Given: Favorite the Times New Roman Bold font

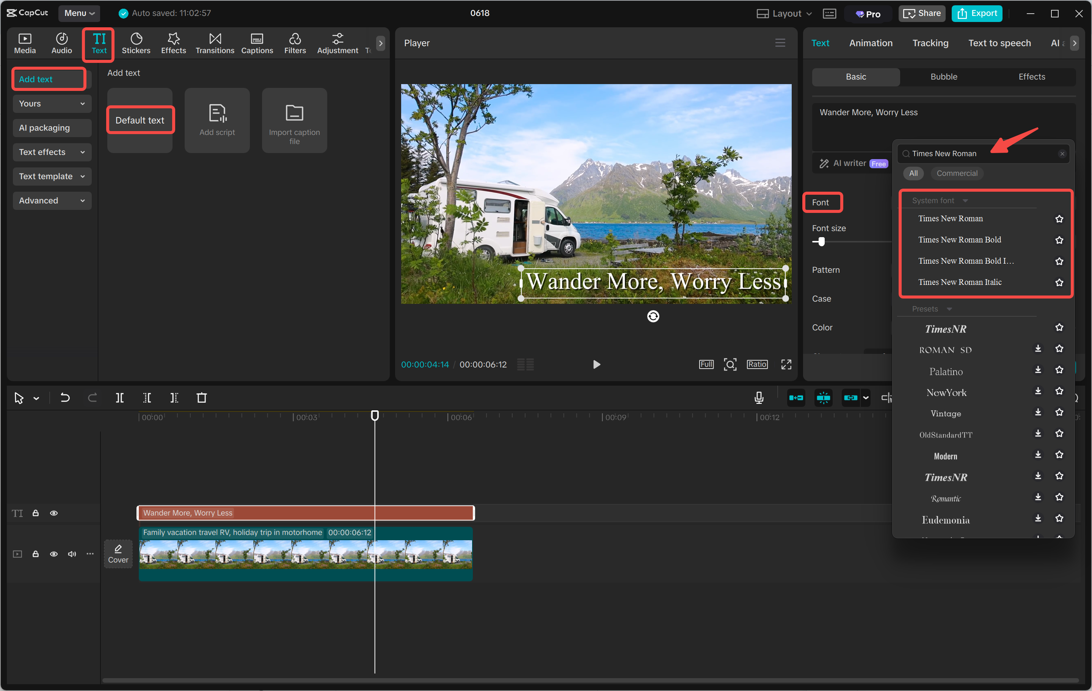Looking at the screenshot, I should (x=1059, y=240).
